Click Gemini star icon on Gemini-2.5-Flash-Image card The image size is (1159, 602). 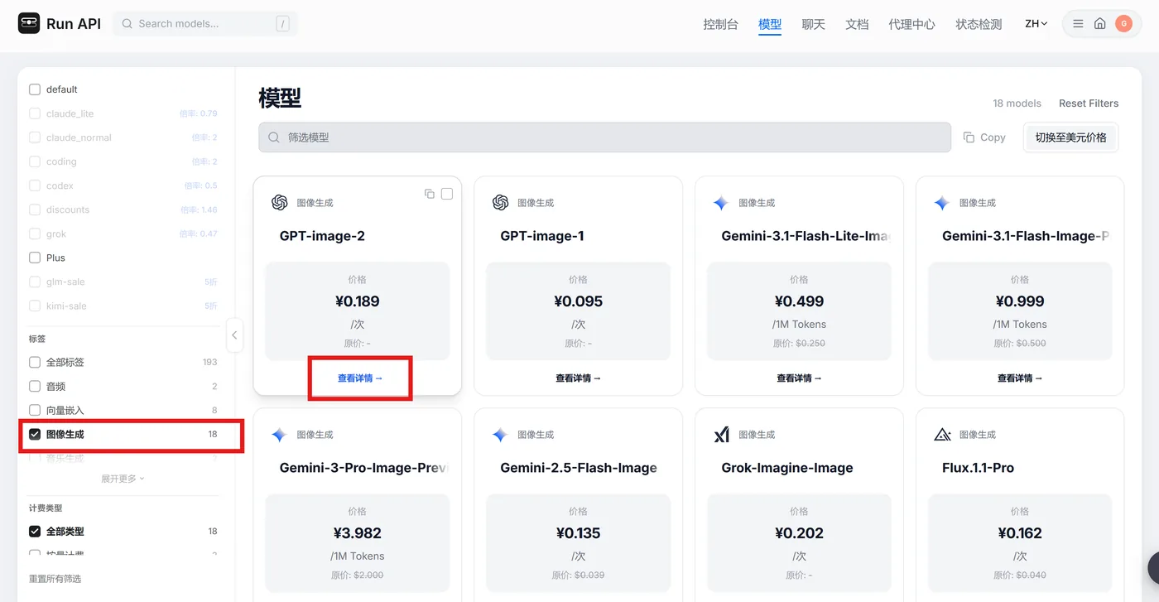pyautogui.click(x=500, y=435)
